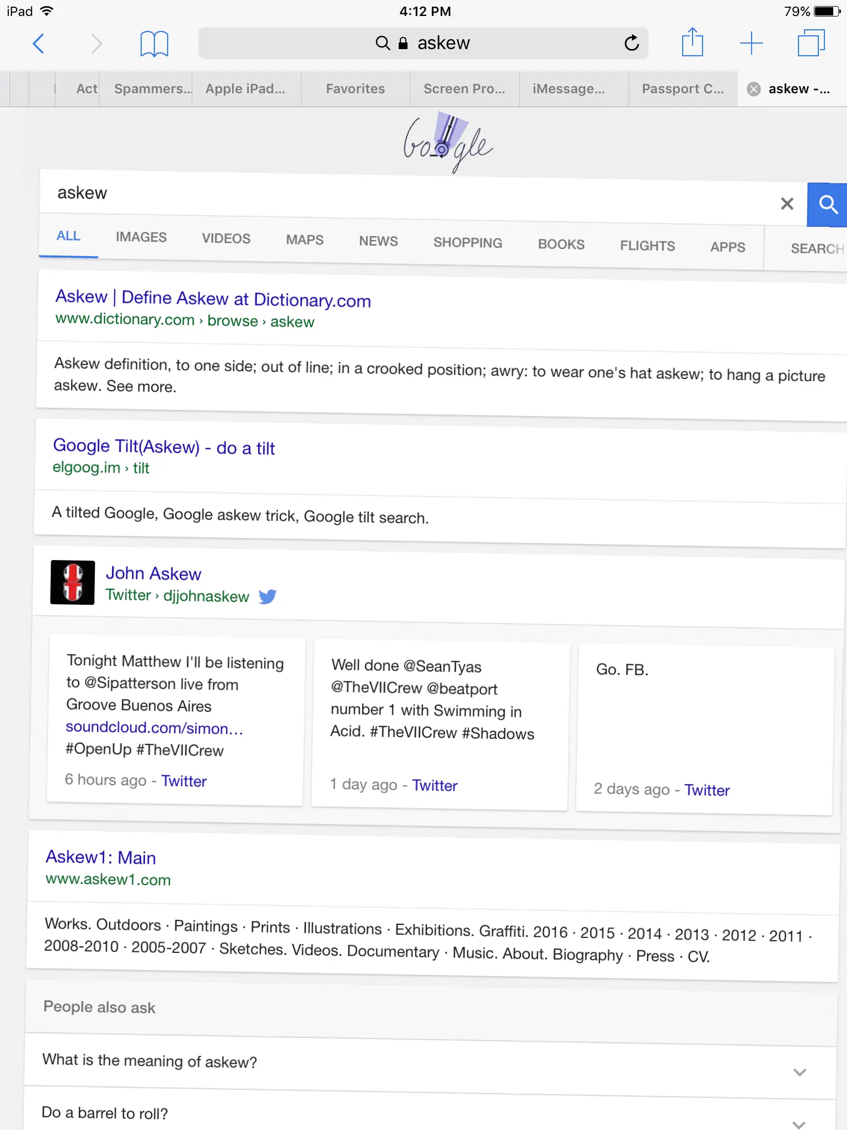Switch to the Screen Pro... browser tab
The height and width of the screenshot is (1130, 847).
(464, 89)
